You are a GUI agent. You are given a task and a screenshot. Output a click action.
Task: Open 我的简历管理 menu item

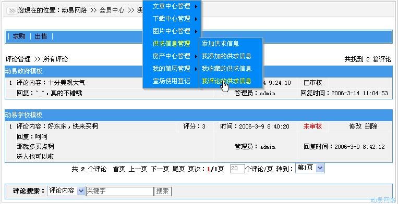coord(171,69)
